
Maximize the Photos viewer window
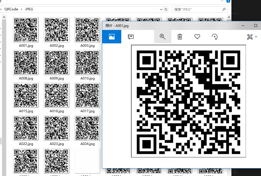255,25
